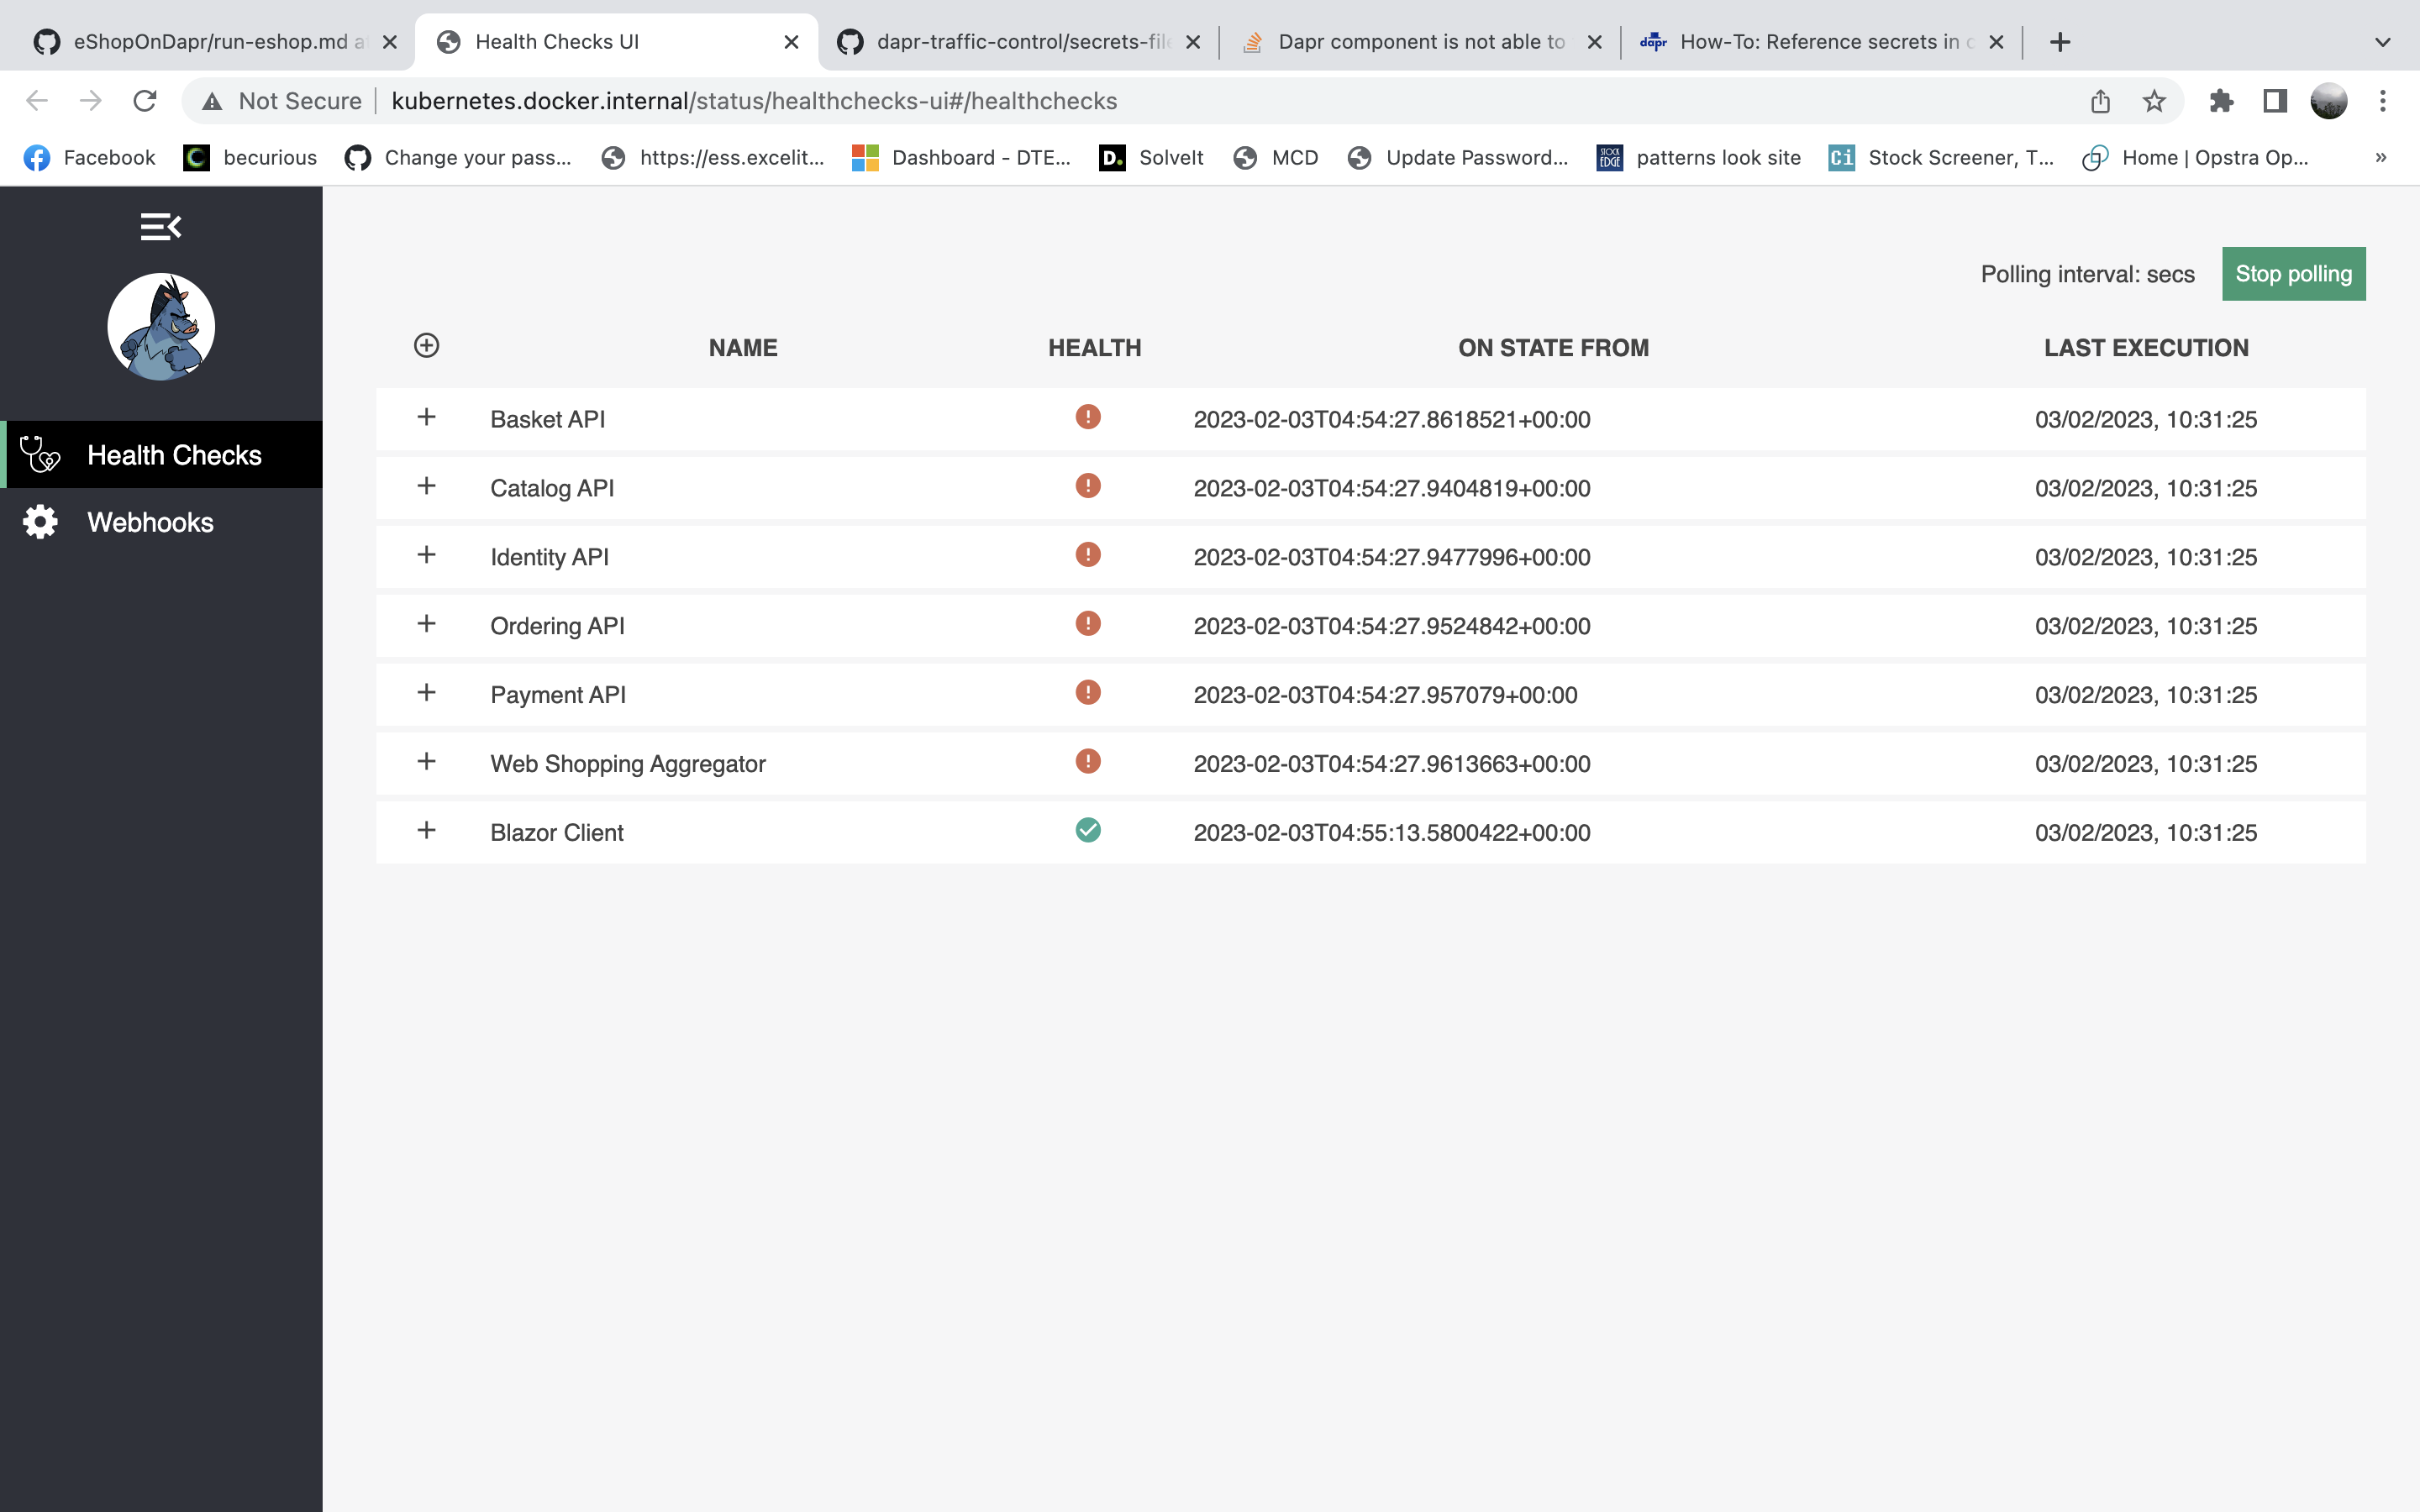Open the side panel icon
2420x1512 pixels.
[2273, 100]
